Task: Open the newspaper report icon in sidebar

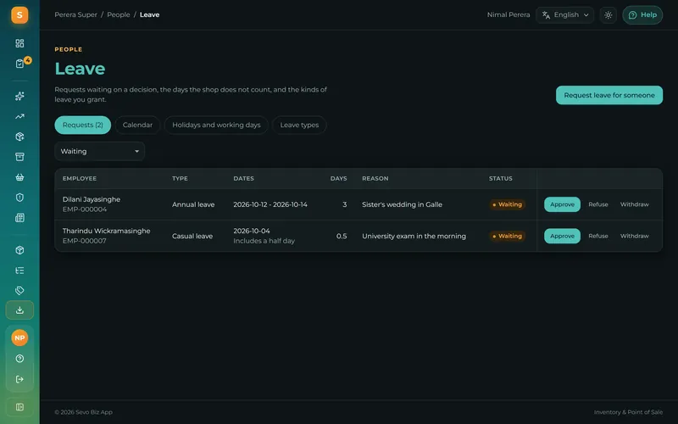Action: point(19,218)
